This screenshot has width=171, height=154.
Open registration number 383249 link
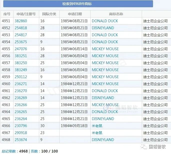(21, 70)
